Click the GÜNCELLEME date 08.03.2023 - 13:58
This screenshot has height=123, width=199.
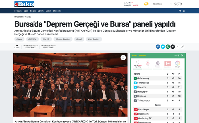(x=49, y=47)
